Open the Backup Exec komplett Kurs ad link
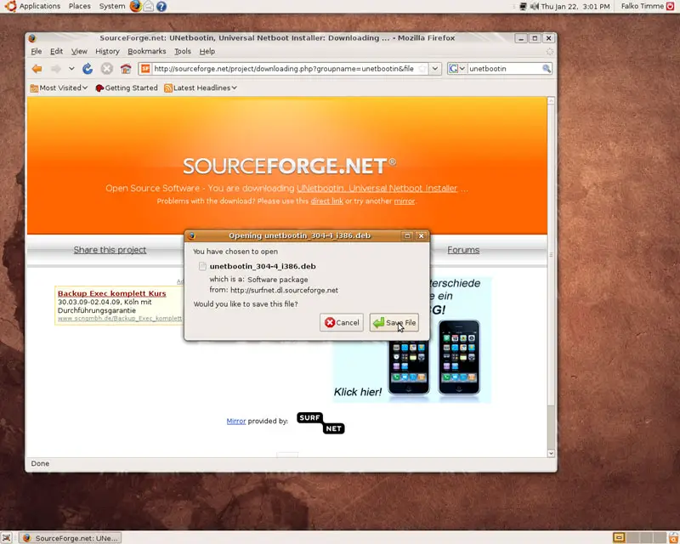The height and width of the screenshot is (544, 680). click(112, 293)
